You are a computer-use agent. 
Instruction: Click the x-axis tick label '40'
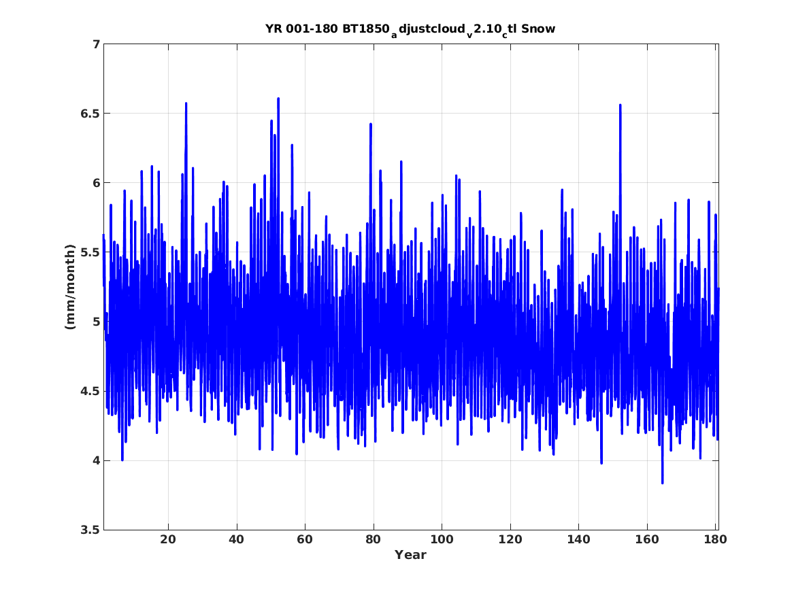[x=237, y=539]
